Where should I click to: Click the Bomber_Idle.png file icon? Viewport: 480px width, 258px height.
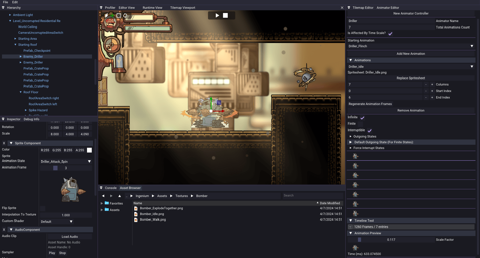136,214
